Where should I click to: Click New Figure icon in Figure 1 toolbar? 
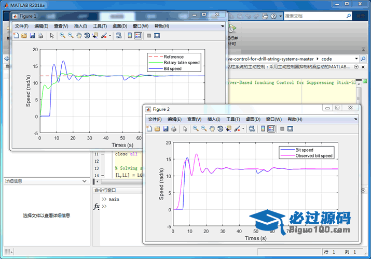click(16, 36)
